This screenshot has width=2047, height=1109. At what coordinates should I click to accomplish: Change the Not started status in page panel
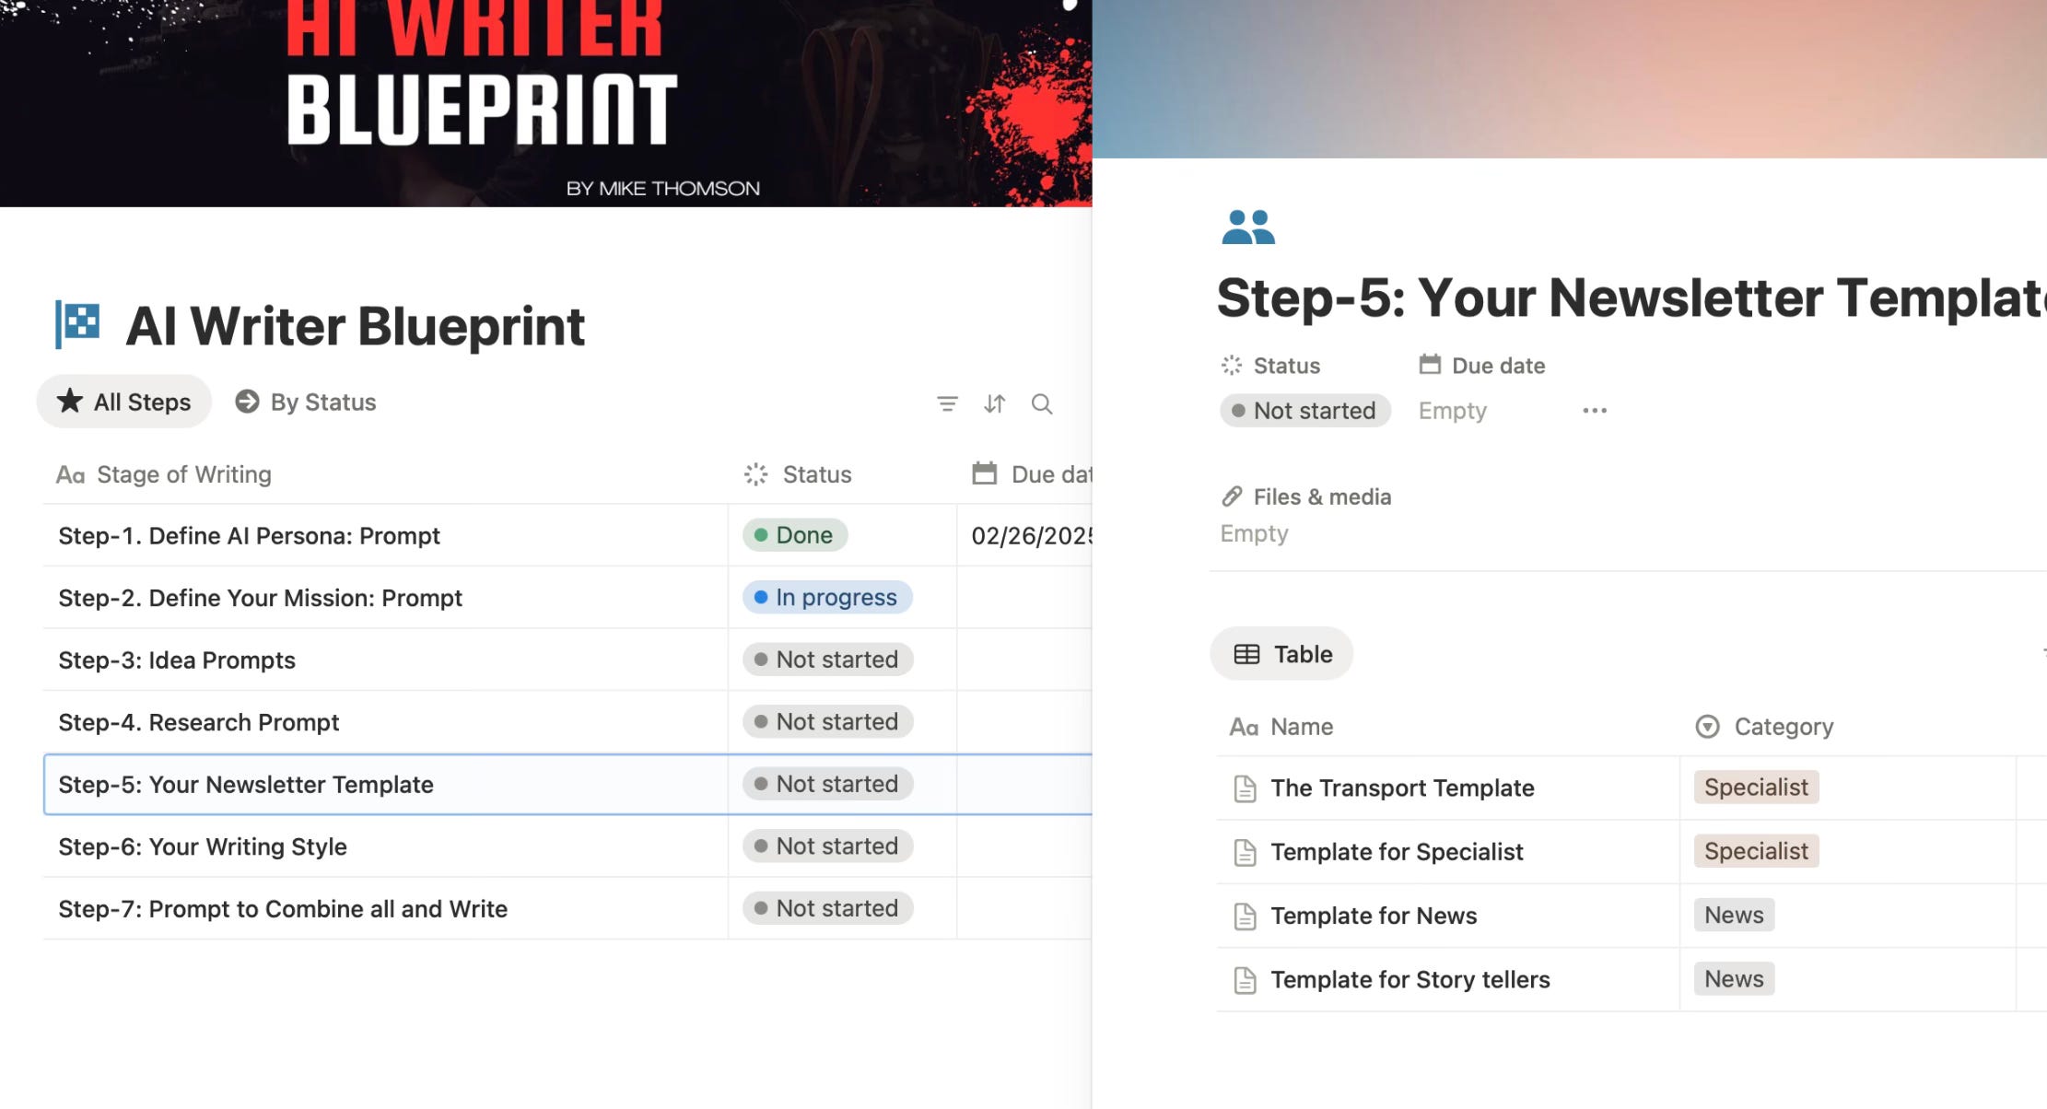click(x=1304, y=411)
